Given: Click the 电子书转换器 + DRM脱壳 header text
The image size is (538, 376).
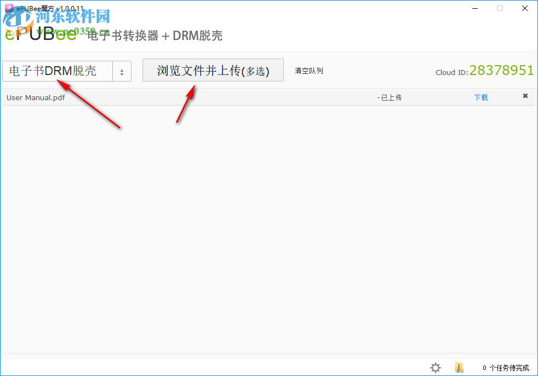Looking at the screenshot, I should coord(154,36).
